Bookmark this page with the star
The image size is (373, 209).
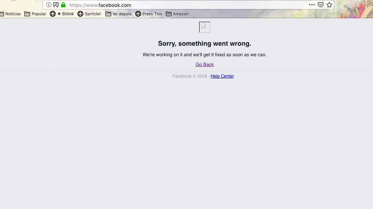tap(329, 5)
